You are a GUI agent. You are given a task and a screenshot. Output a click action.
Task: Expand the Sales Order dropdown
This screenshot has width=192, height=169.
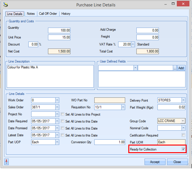[x=57, y=107]
